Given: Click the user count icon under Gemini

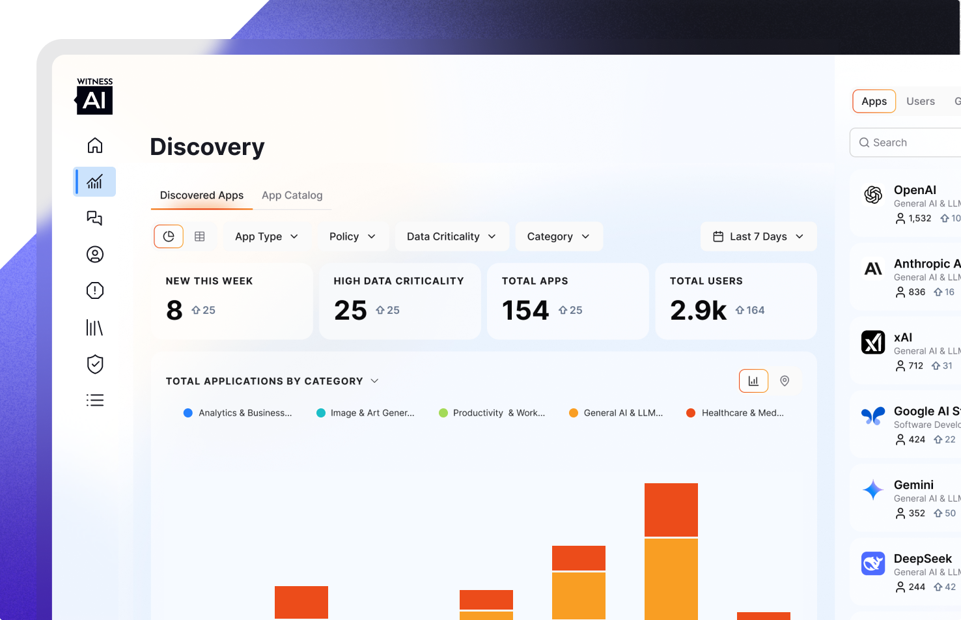Looking at the screenshot, I should tap(900, 514).
